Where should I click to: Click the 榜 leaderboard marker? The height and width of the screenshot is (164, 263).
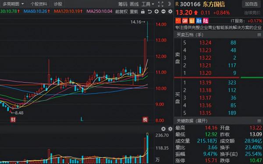pos(145,120)
